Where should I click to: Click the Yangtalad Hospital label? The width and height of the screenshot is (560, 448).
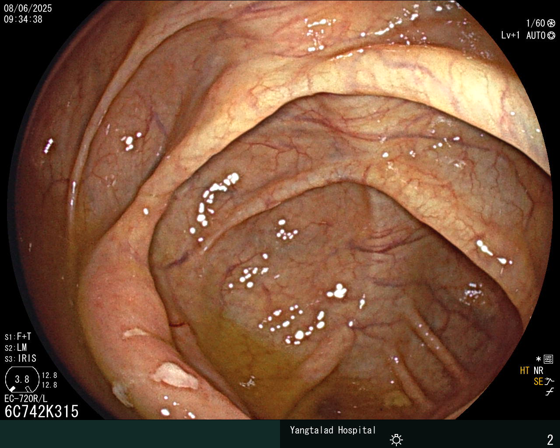pos(333,430)
